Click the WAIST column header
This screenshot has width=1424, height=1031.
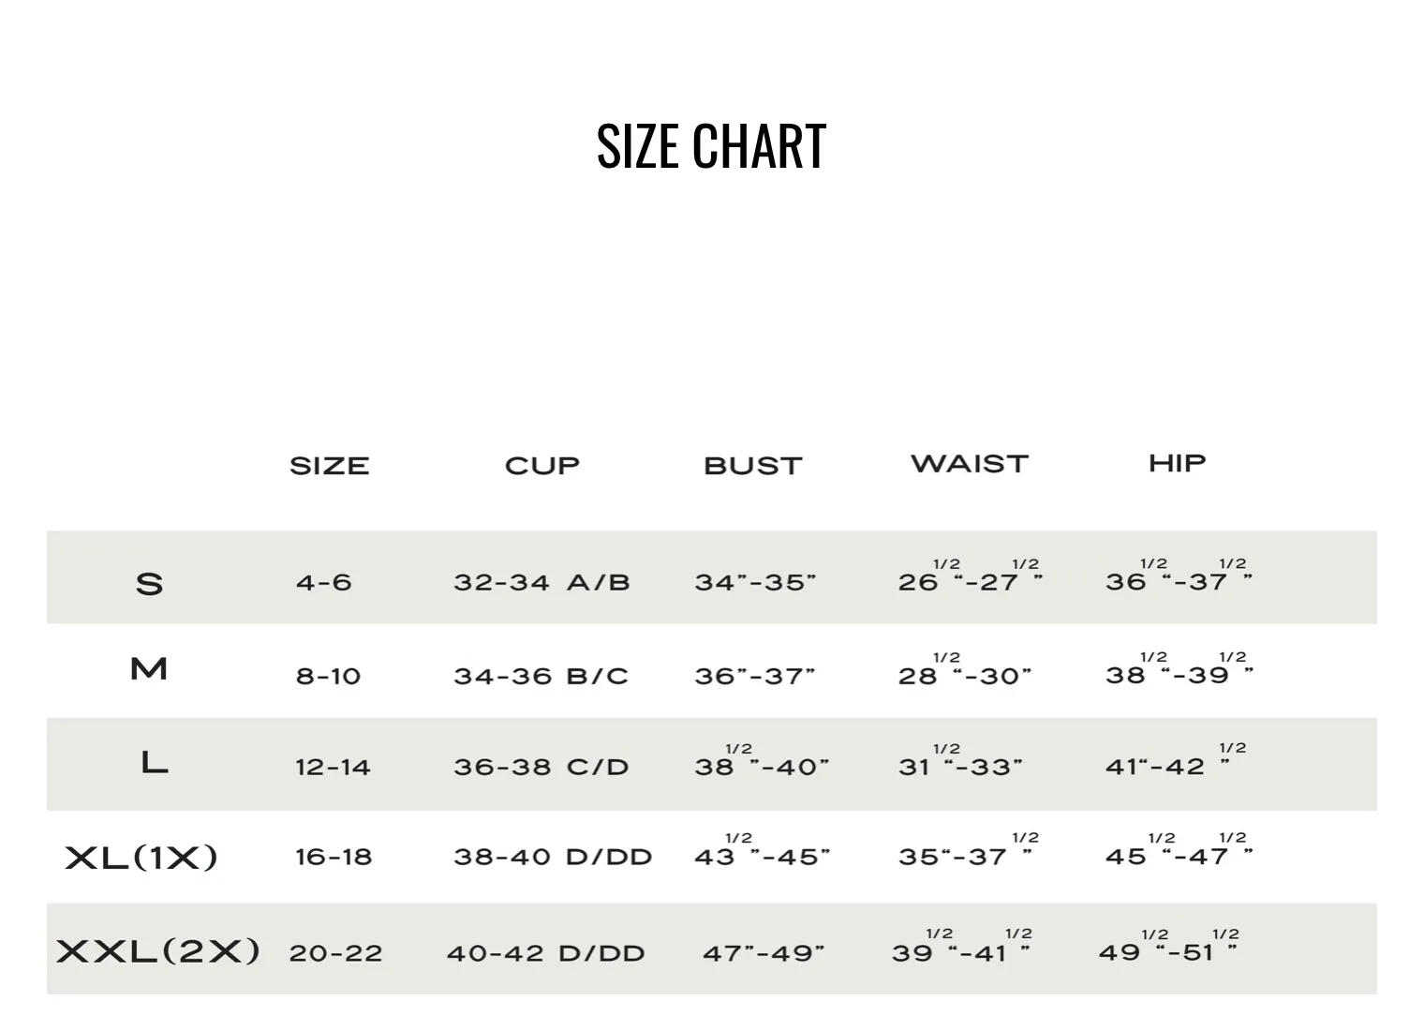point(970,464)
